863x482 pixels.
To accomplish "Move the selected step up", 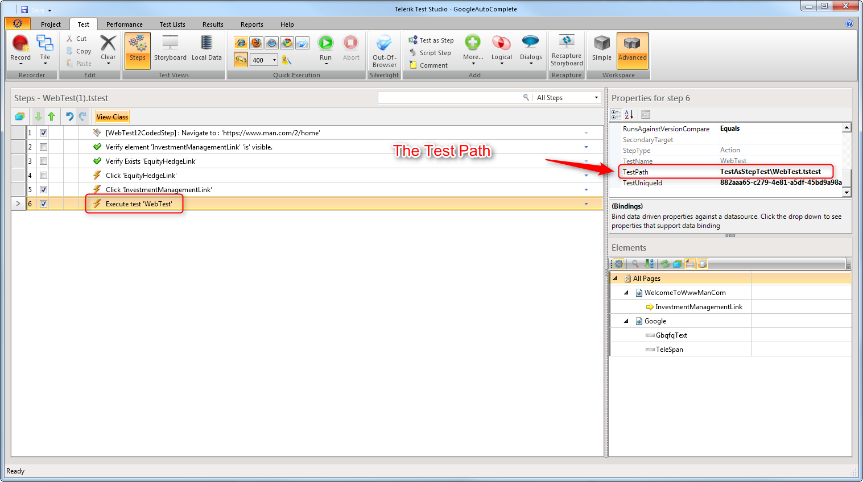I will (x=52, y=117).
